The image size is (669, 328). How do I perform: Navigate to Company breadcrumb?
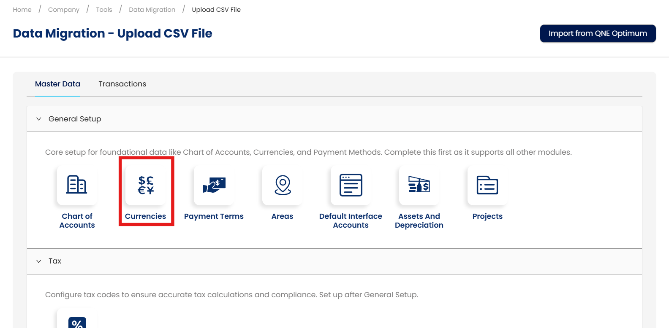pyautogui.click(x=64, y=10)
